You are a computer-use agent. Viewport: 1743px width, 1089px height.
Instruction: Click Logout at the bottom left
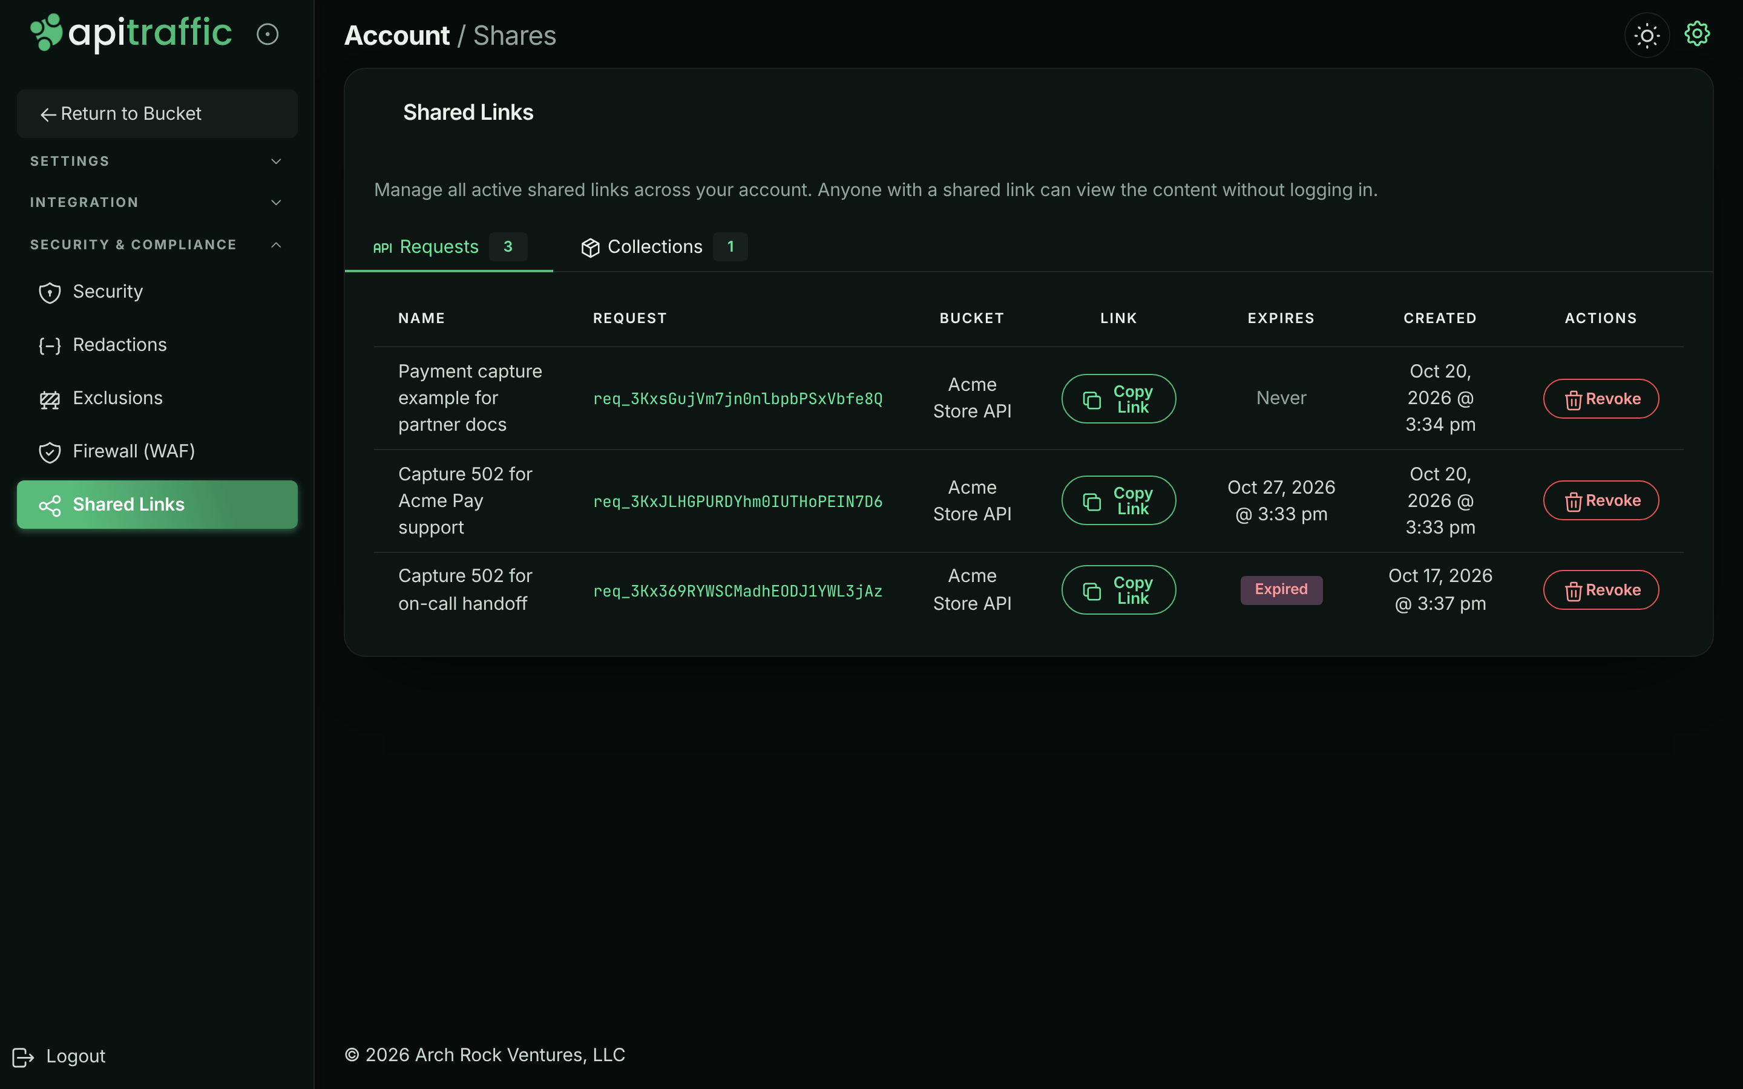tap(59, 1056)
